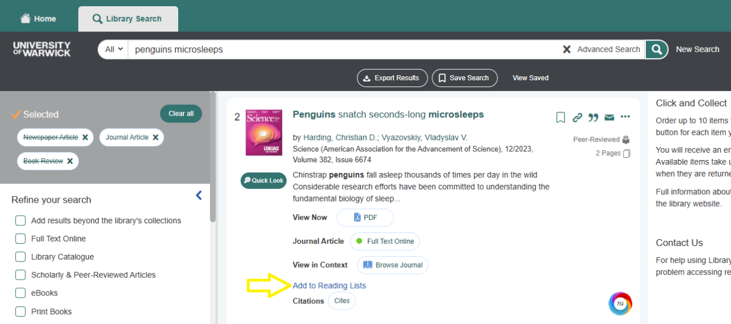This screenshot has height=324, width=731.
Task: Email the record with envelope icon
Action: [609, 117]
